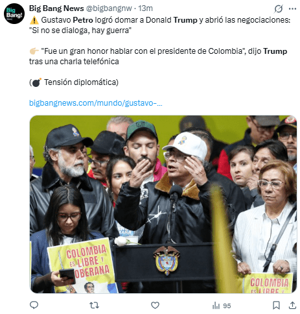
Task: Open the @bigbangnw handle
Action: (x=109, y=8)
